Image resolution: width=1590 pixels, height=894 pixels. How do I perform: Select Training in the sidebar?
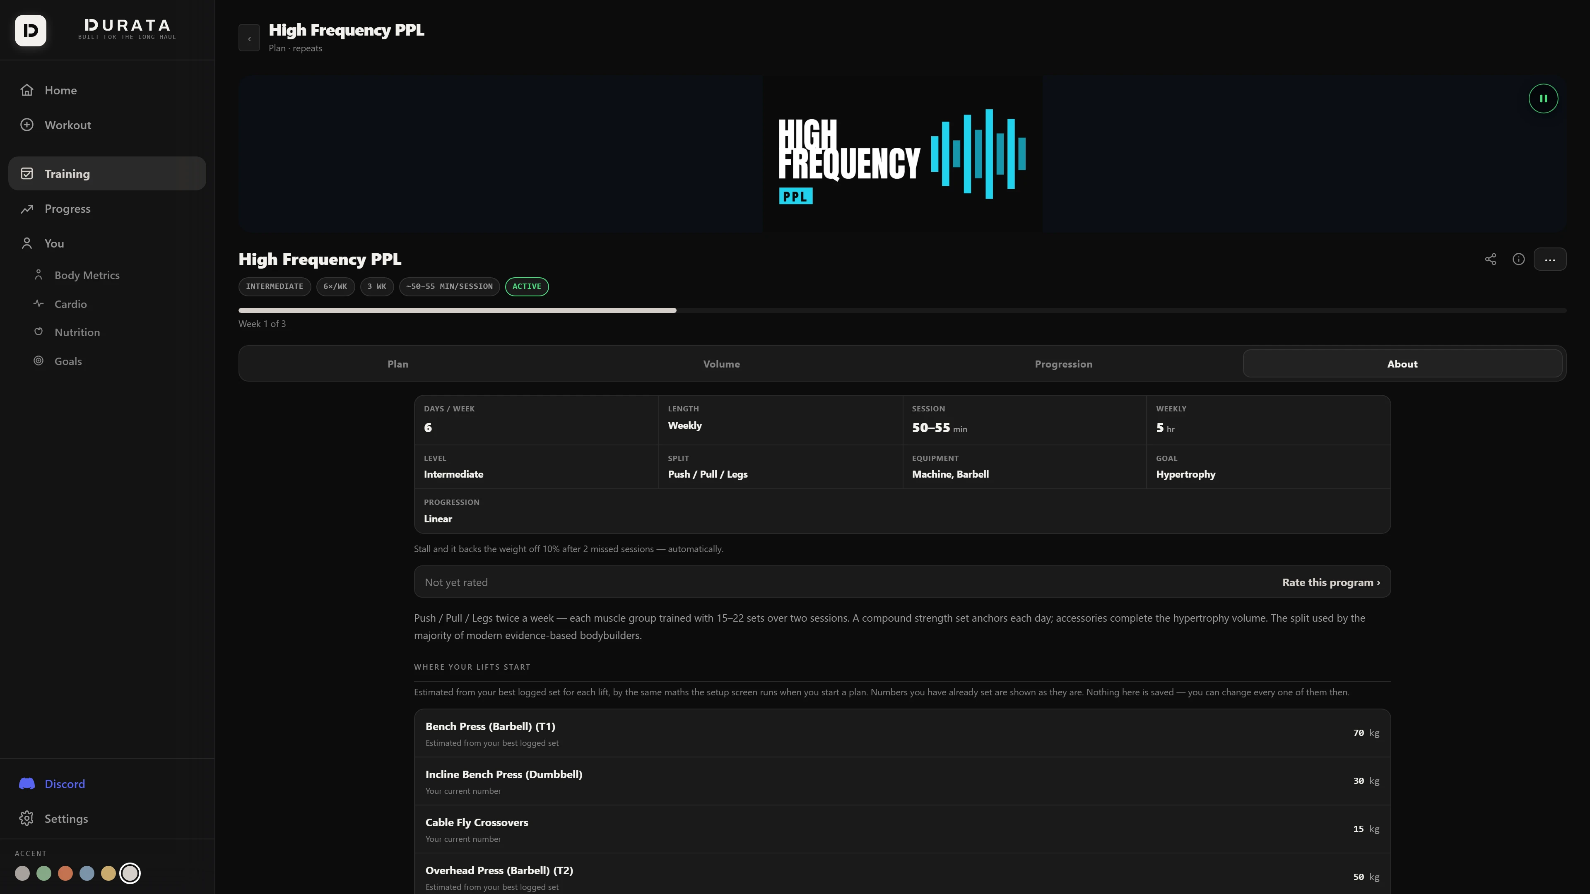point(107,173)
